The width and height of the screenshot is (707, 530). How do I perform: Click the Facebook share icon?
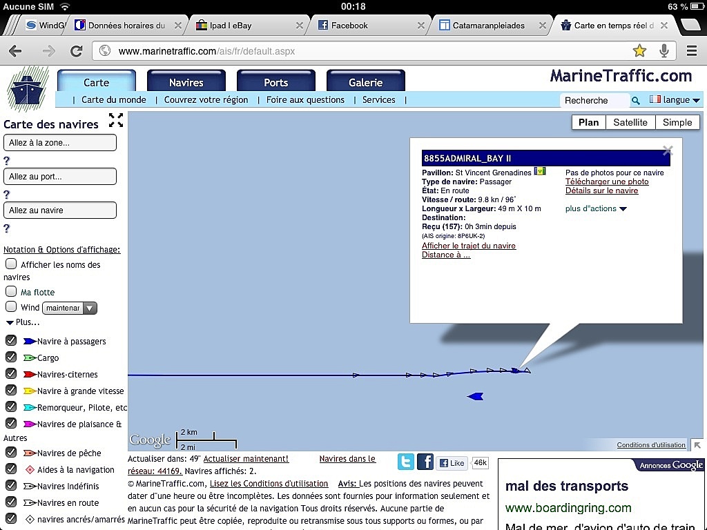425,462
